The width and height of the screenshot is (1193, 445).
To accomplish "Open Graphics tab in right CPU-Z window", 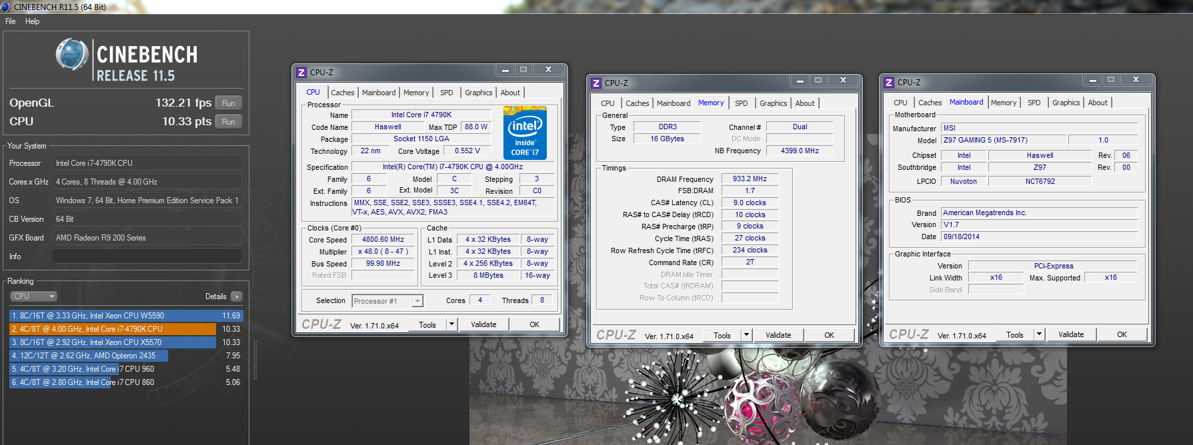I will tap(1066, 103).
